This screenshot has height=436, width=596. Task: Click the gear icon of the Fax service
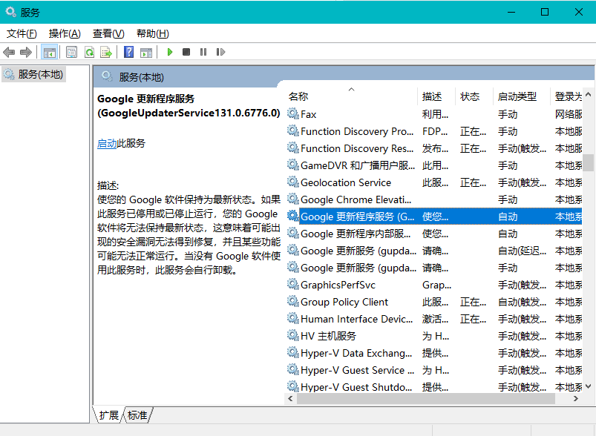[x=292, y=113]
